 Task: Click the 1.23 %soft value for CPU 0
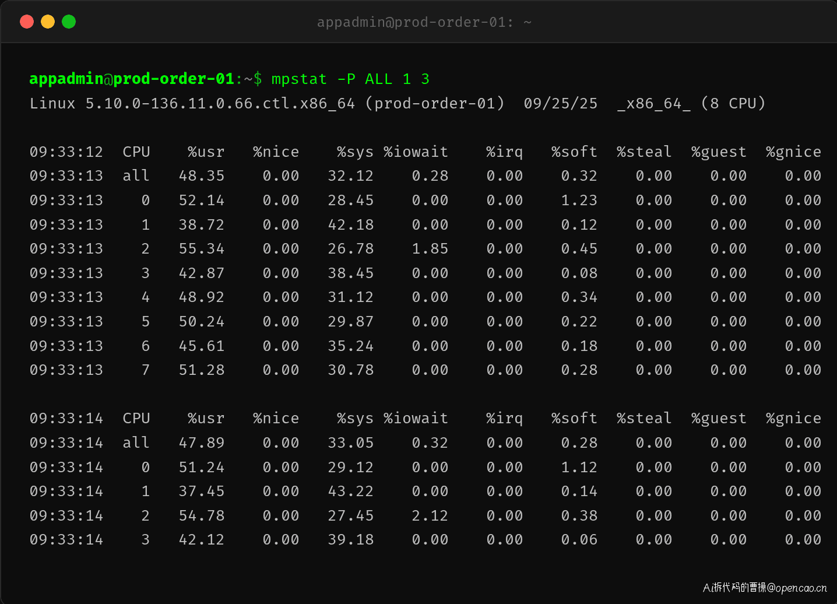(579, 200)
